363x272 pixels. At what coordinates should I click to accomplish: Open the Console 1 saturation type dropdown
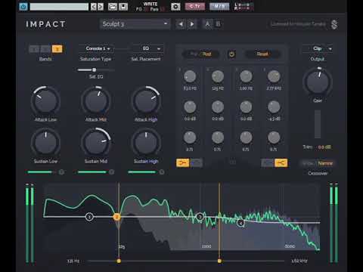tap(96, 48)
